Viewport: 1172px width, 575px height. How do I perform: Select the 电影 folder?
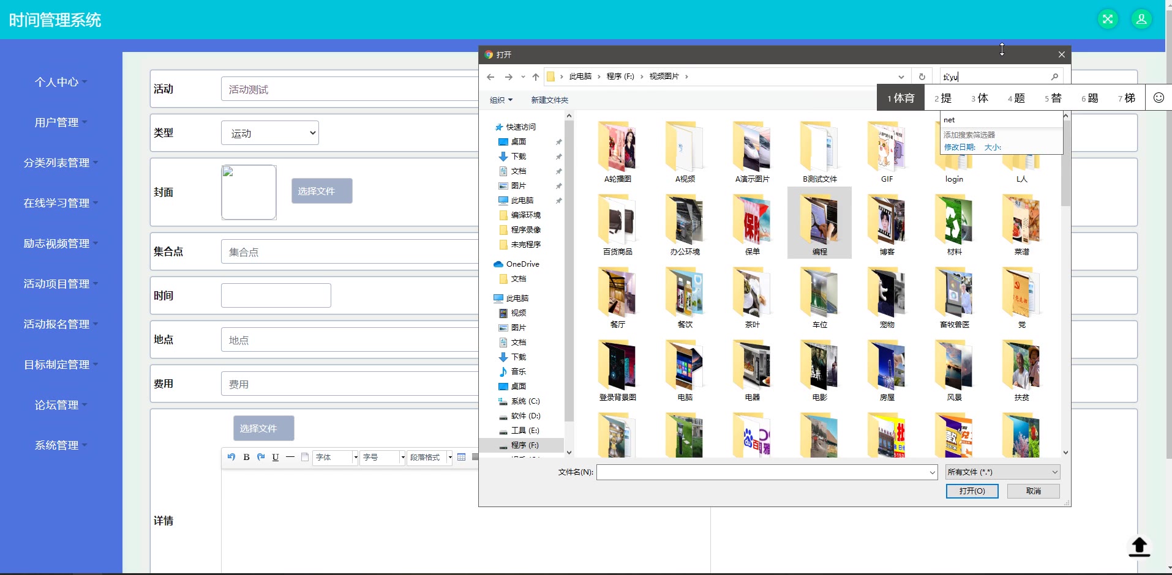[x=819, y=369]
